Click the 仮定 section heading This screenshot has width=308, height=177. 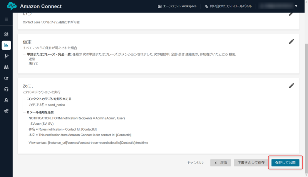point(27,42)
